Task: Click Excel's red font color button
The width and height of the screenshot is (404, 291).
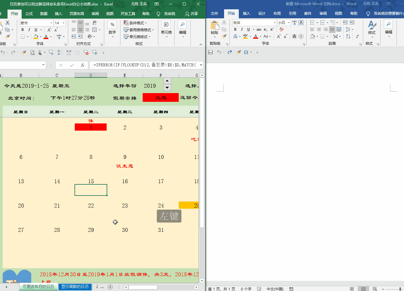Action: coord(46,37)
